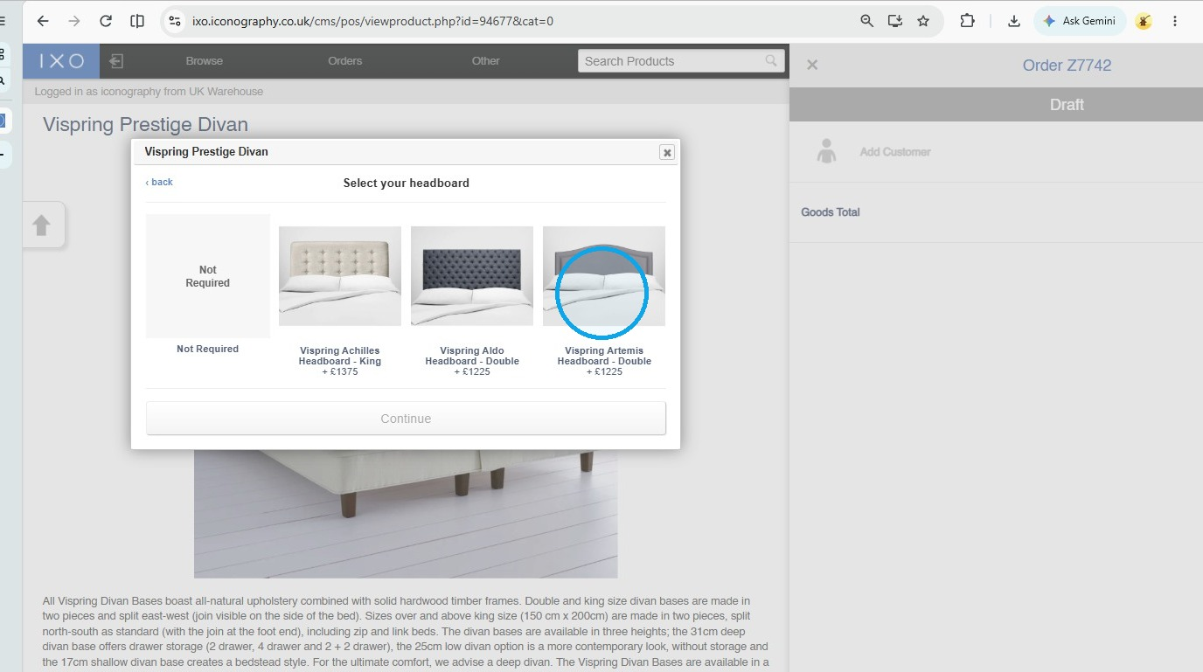Click the Order Z7742 heading
This screenshot has height=672, width=1203.
(1067, 66)
